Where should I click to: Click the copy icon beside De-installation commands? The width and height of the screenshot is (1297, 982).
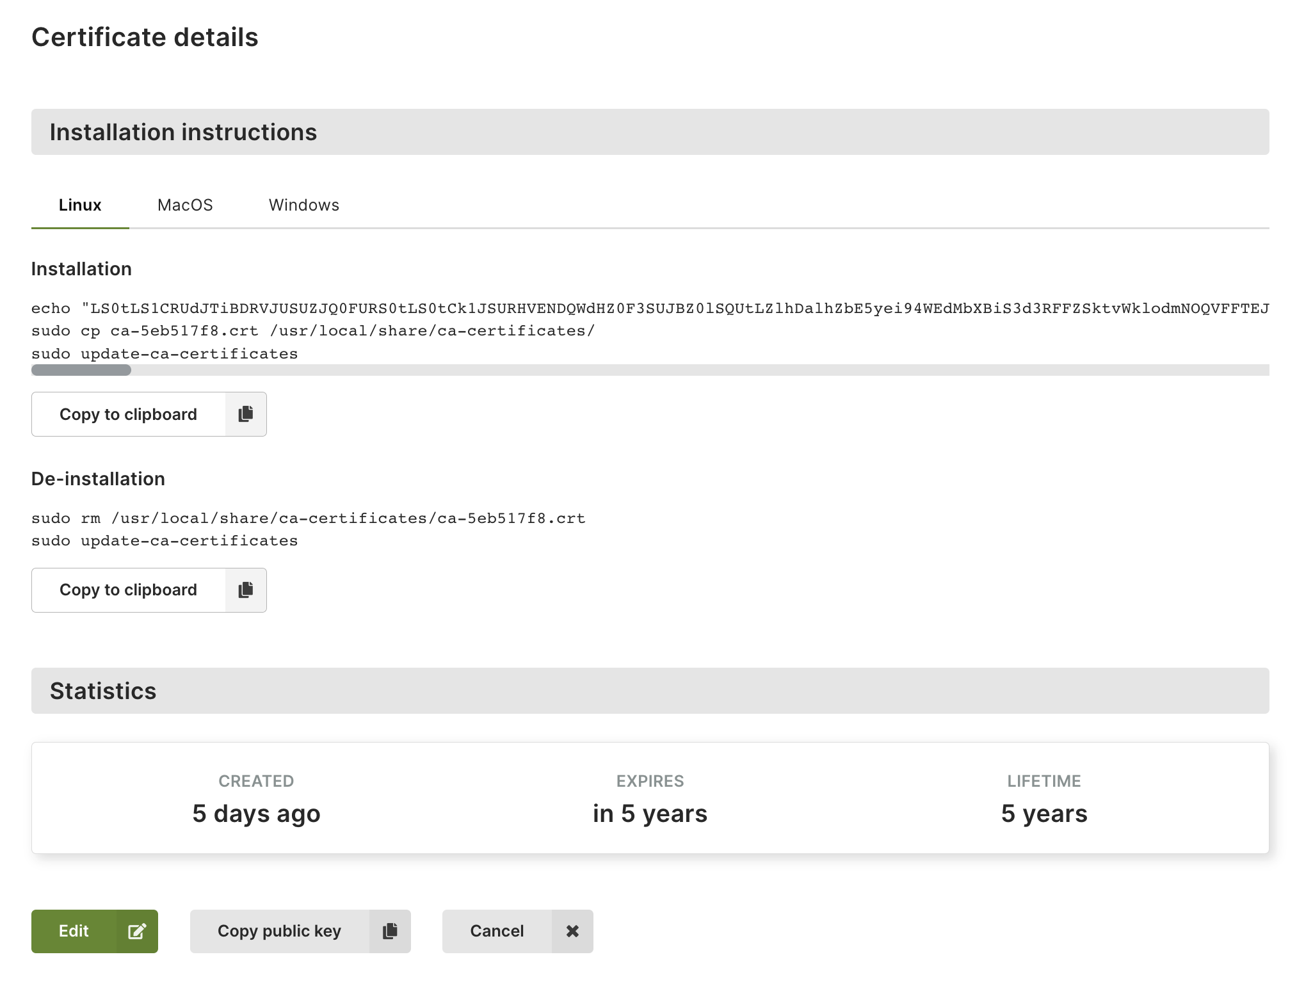click(246, 590)
